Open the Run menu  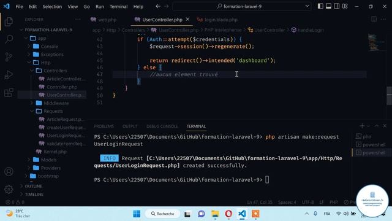(100, 7)
